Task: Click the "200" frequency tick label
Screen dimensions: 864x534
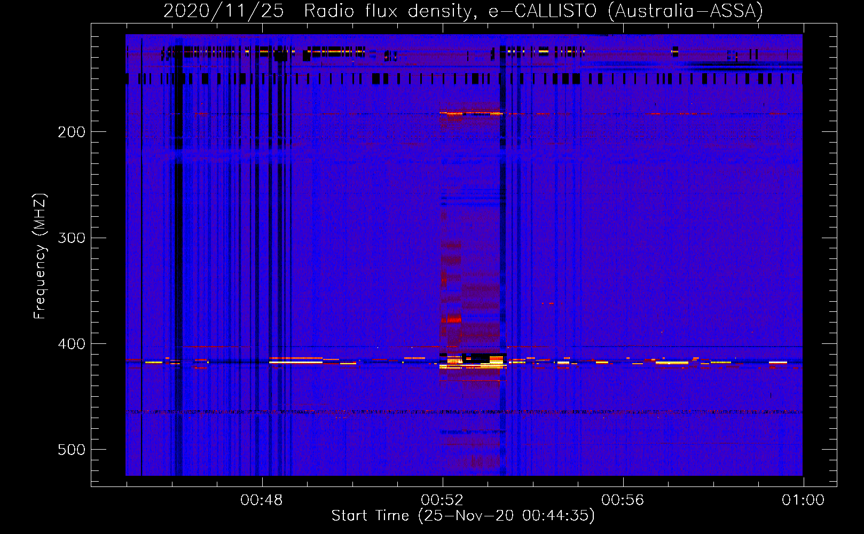Action: coord(72,132)
